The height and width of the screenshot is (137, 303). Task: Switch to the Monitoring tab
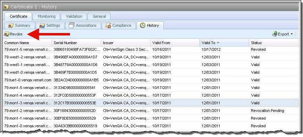[46, 16]
